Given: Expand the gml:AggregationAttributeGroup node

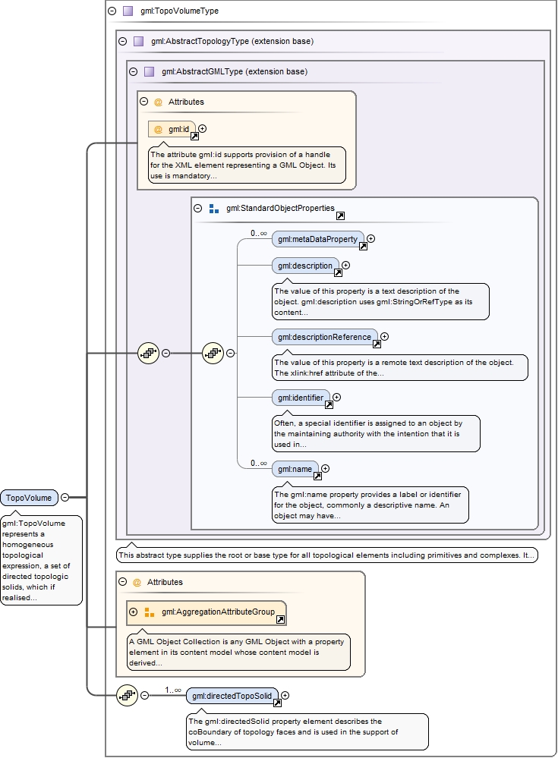Looking at the screenshot, I should click(134, 612).
